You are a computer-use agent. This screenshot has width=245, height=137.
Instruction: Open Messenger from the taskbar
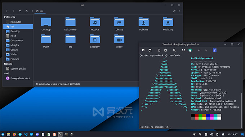(32, 134)
